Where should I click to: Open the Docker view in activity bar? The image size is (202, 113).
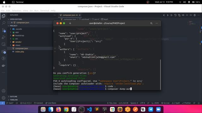coord(3,66)
